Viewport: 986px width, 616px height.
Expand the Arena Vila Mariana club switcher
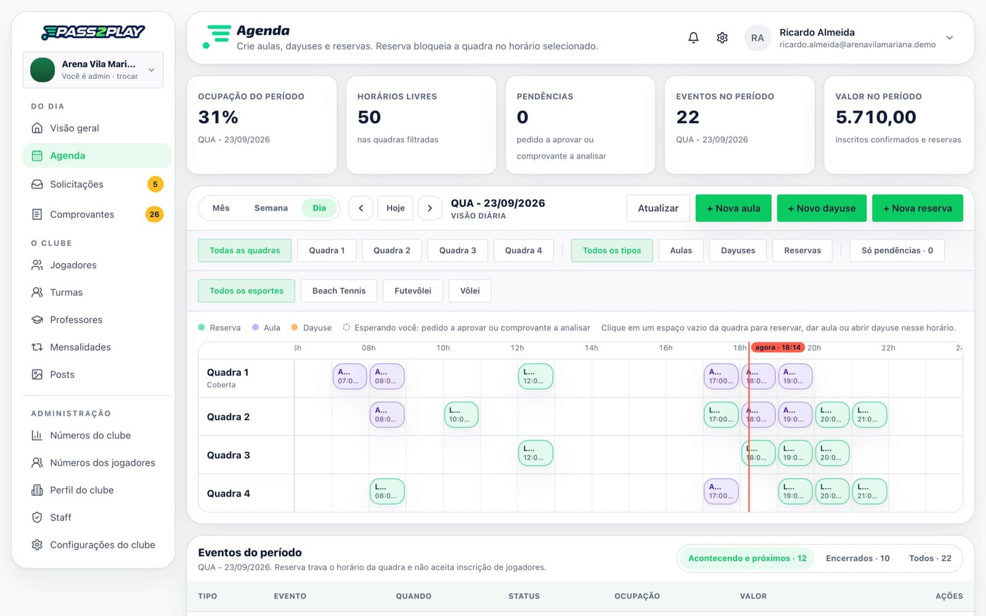(x=93, y=70)
